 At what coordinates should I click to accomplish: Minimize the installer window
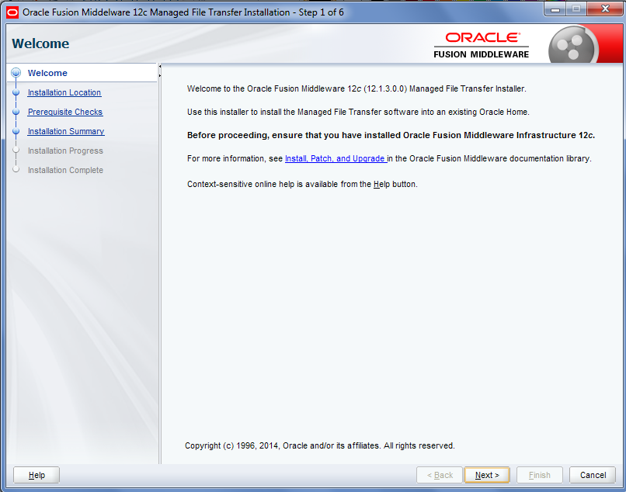555,9
